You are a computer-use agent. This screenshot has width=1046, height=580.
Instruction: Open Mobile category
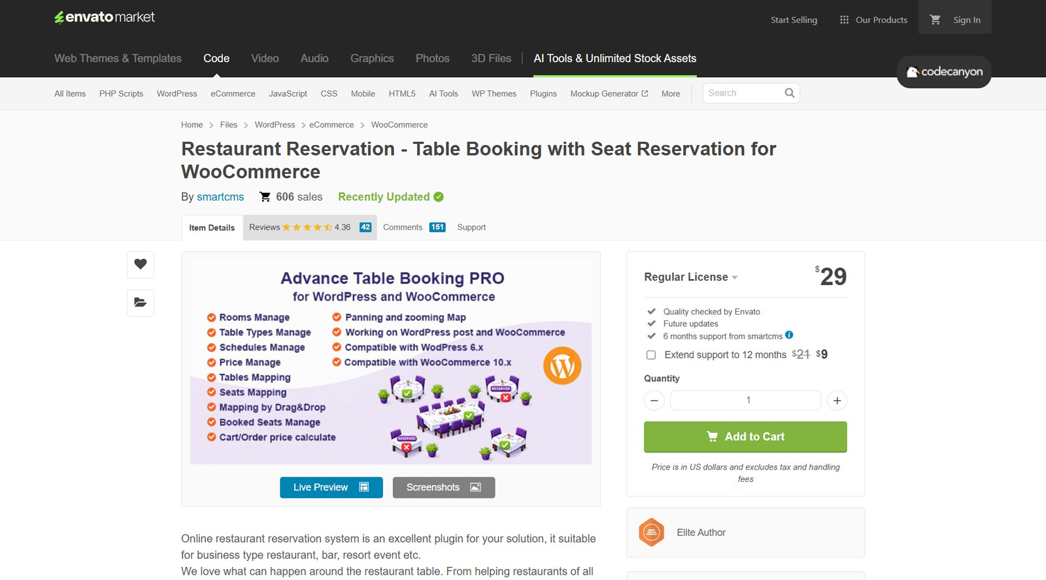[363, 94]
